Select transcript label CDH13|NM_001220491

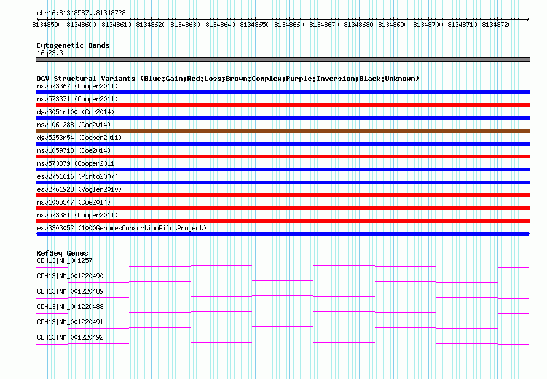click(70, 322)
